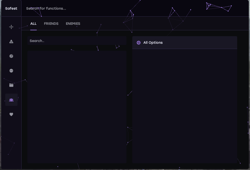Screen dimensions: 250x170
Task: Select the radar icon in sidebar
Action: click(x=11, y=56)
